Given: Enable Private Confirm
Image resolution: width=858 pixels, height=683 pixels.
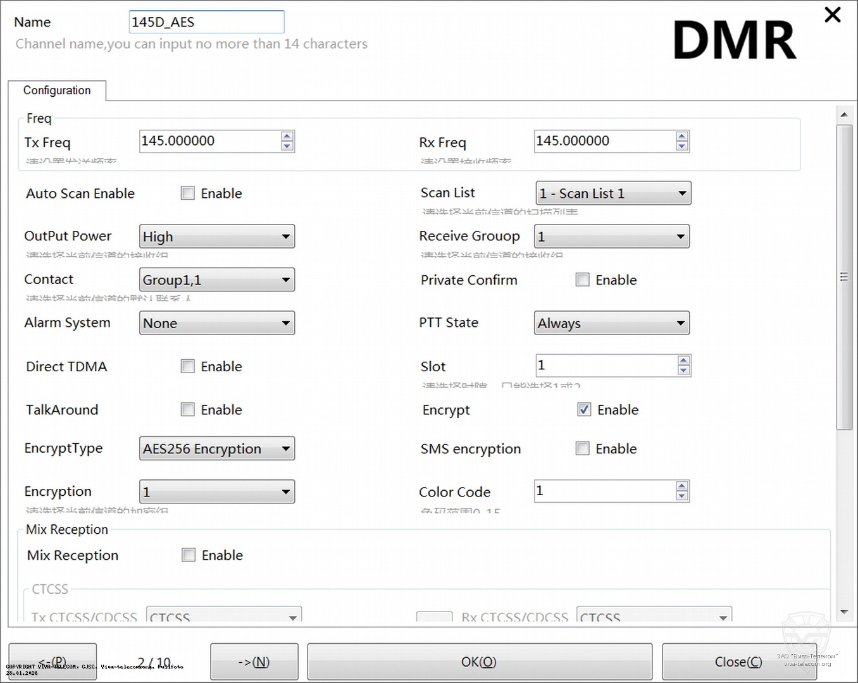Looking at the screenshot, I should (582, 280).
